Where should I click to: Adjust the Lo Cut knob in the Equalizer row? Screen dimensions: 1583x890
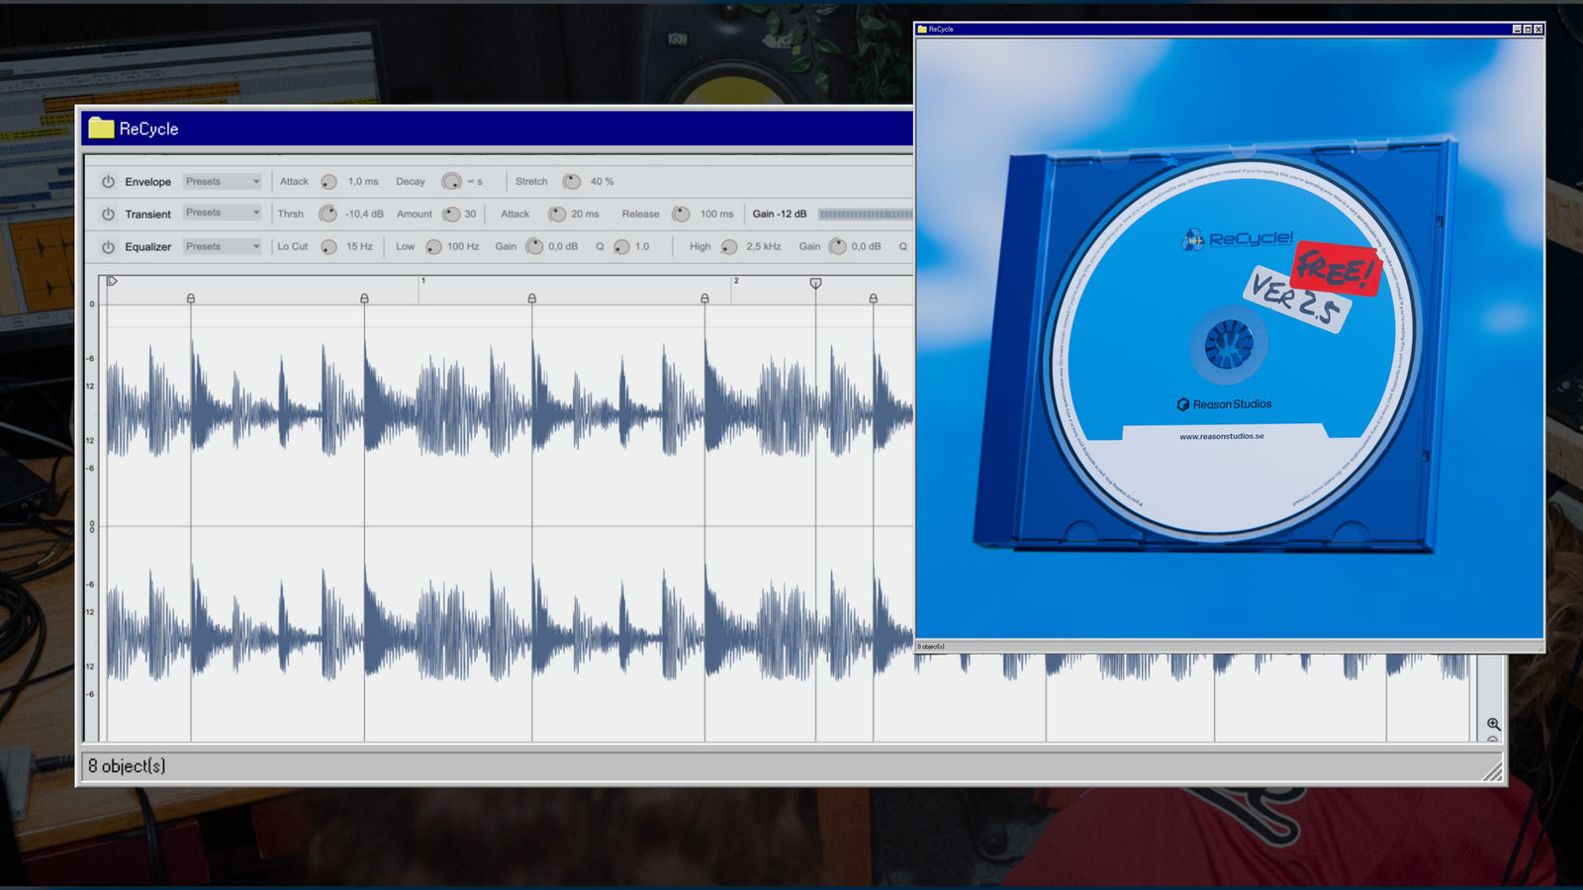[329, 246]
